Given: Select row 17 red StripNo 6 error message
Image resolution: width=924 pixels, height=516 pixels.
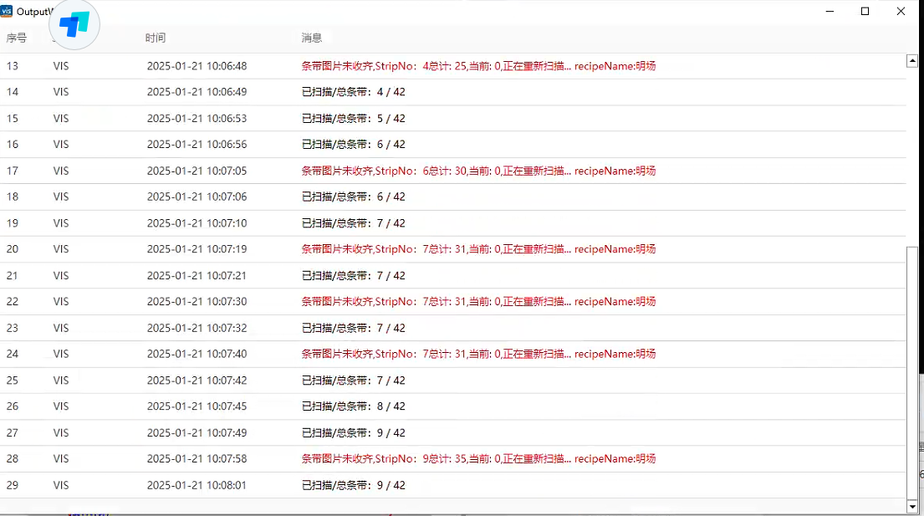Looking at the screenshot, I should click(478, 171).
